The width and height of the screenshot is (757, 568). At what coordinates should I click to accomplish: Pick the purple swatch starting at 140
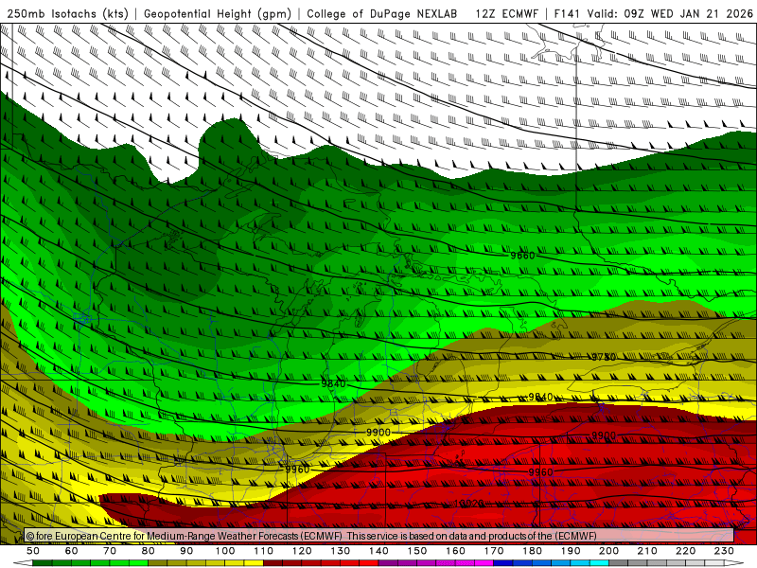(388, 564)
